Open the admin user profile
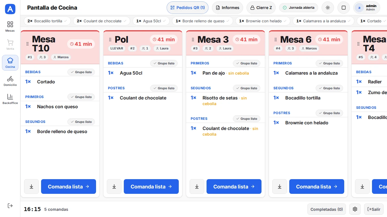387x217 pixels. click(x=367, y=8)
